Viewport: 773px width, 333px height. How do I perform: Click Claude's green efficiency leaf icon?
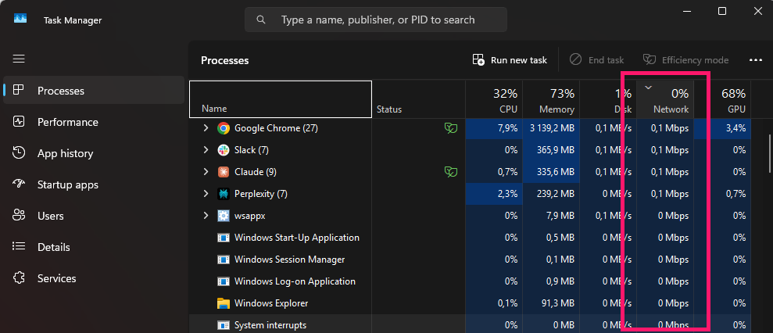click(450, 172)
